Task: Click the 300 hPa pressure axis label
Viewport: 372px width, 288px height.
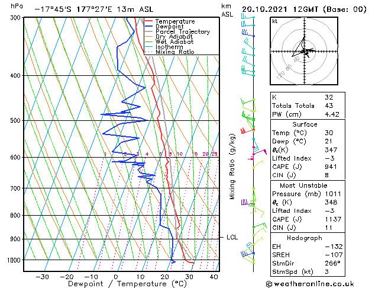Action: click(17, 18)
